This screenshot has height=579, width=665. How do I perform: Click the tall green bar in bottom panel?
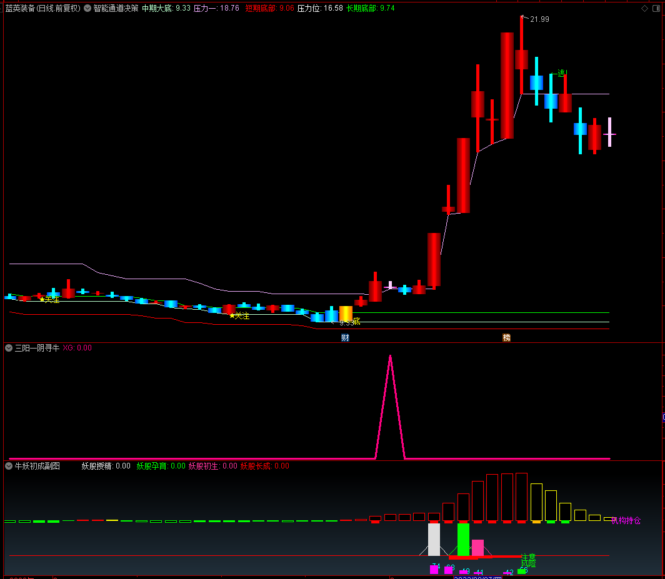463,540
